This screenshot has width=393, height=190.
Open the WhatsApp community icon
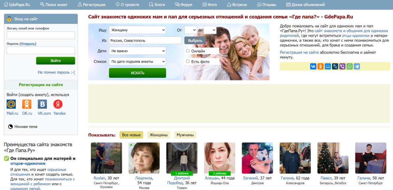[349, 66]
